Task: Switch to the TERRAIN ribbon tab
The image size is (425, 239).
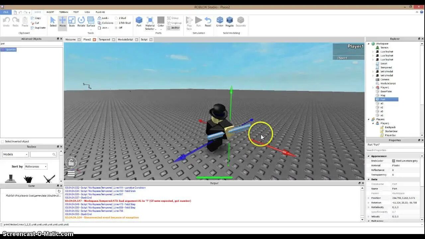Action: tap(63, 12)
